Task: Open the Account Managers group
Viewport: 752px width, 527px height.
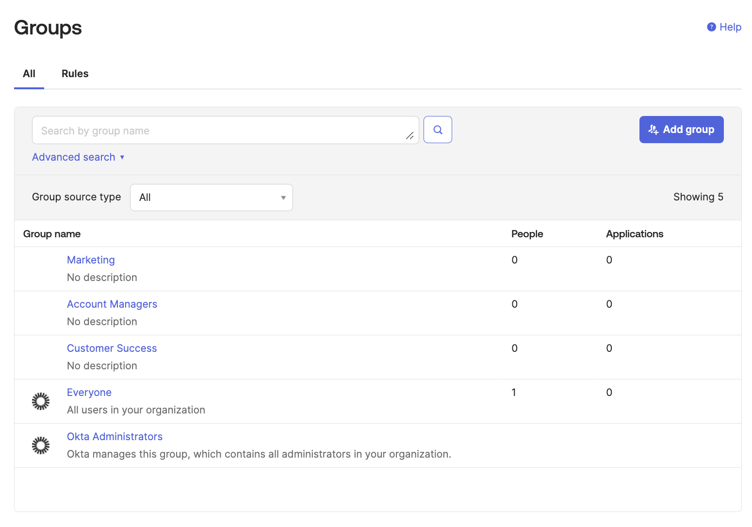Action: (112, 304)
